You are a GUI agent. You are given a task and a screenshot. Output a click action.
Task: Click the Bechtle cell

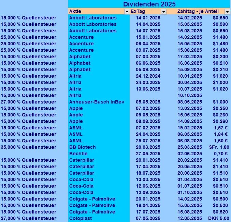(78, 154)
